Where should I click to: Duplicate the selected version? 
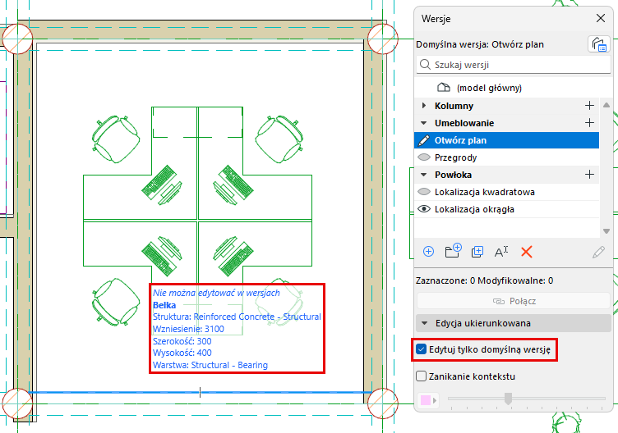coord(477,251)
